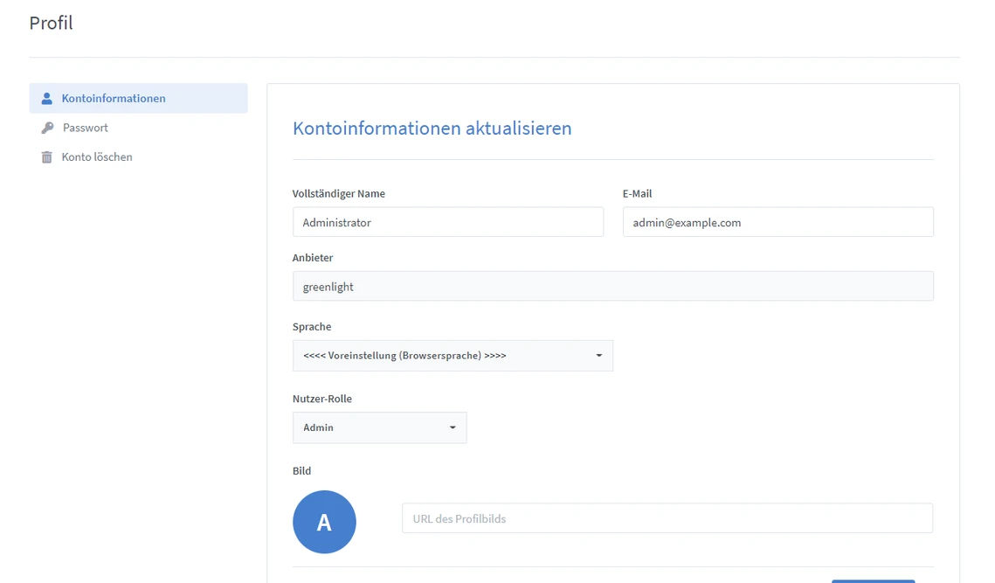This screenshot has width=995, height=583.
Task: Click the Anbieter field showing greenlight
Action: coord(612,286)
